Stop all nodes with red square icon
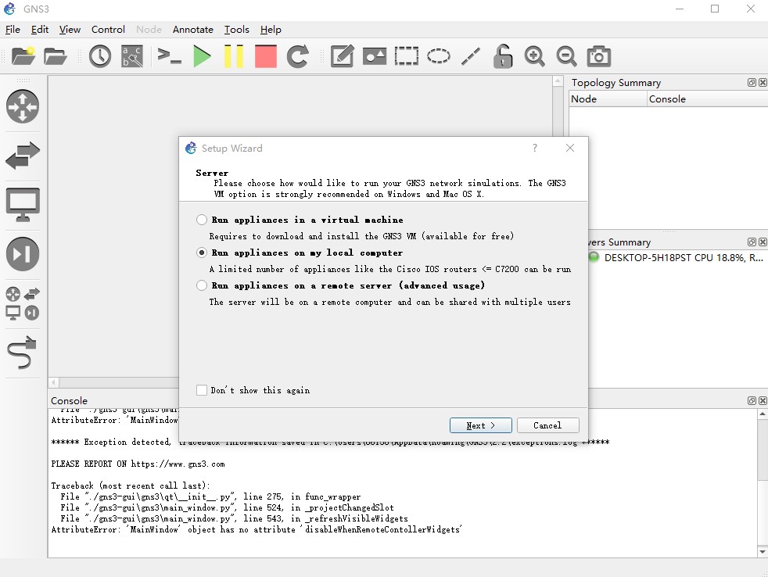768x577 pixels. (266, 56)
